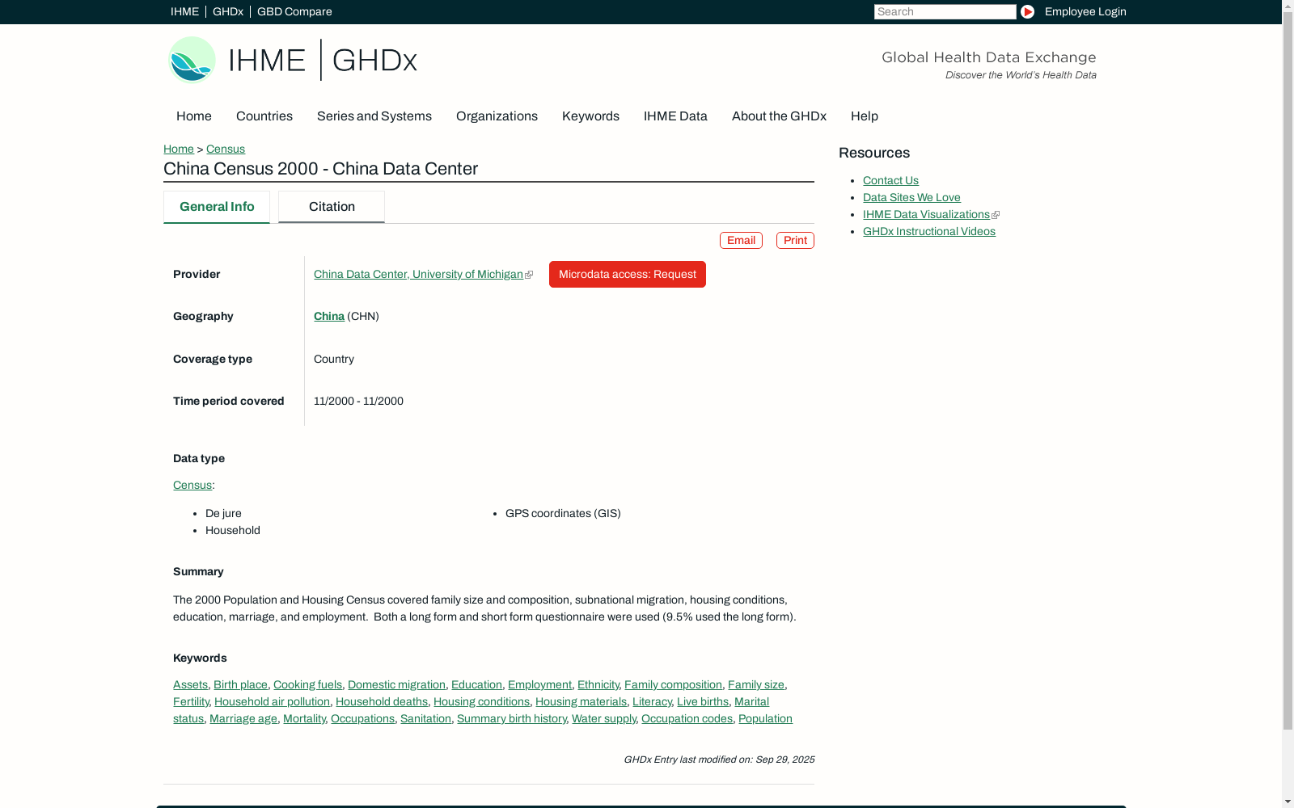
Task: Click the Family size keyword
Action: point(756,685)
